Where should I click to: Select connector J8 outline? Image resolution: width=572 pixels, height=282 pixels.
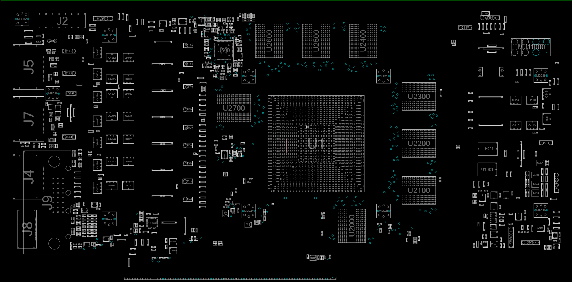(x=27, y=229)
